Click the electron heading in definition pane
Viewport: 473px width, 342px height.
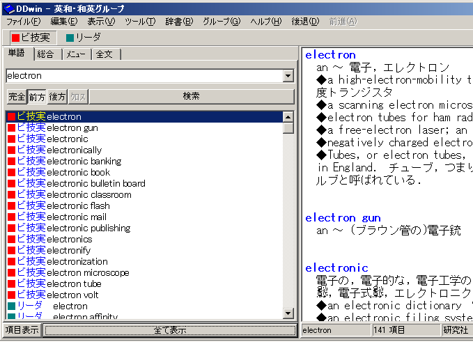coord(330,55)
